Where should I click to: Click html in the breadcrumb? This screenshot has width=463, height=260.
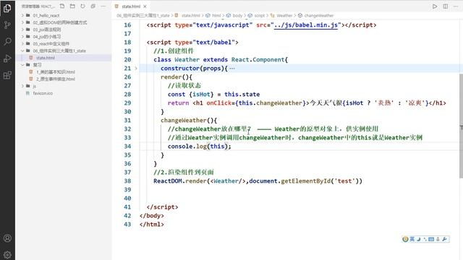(x=216, y=15)
